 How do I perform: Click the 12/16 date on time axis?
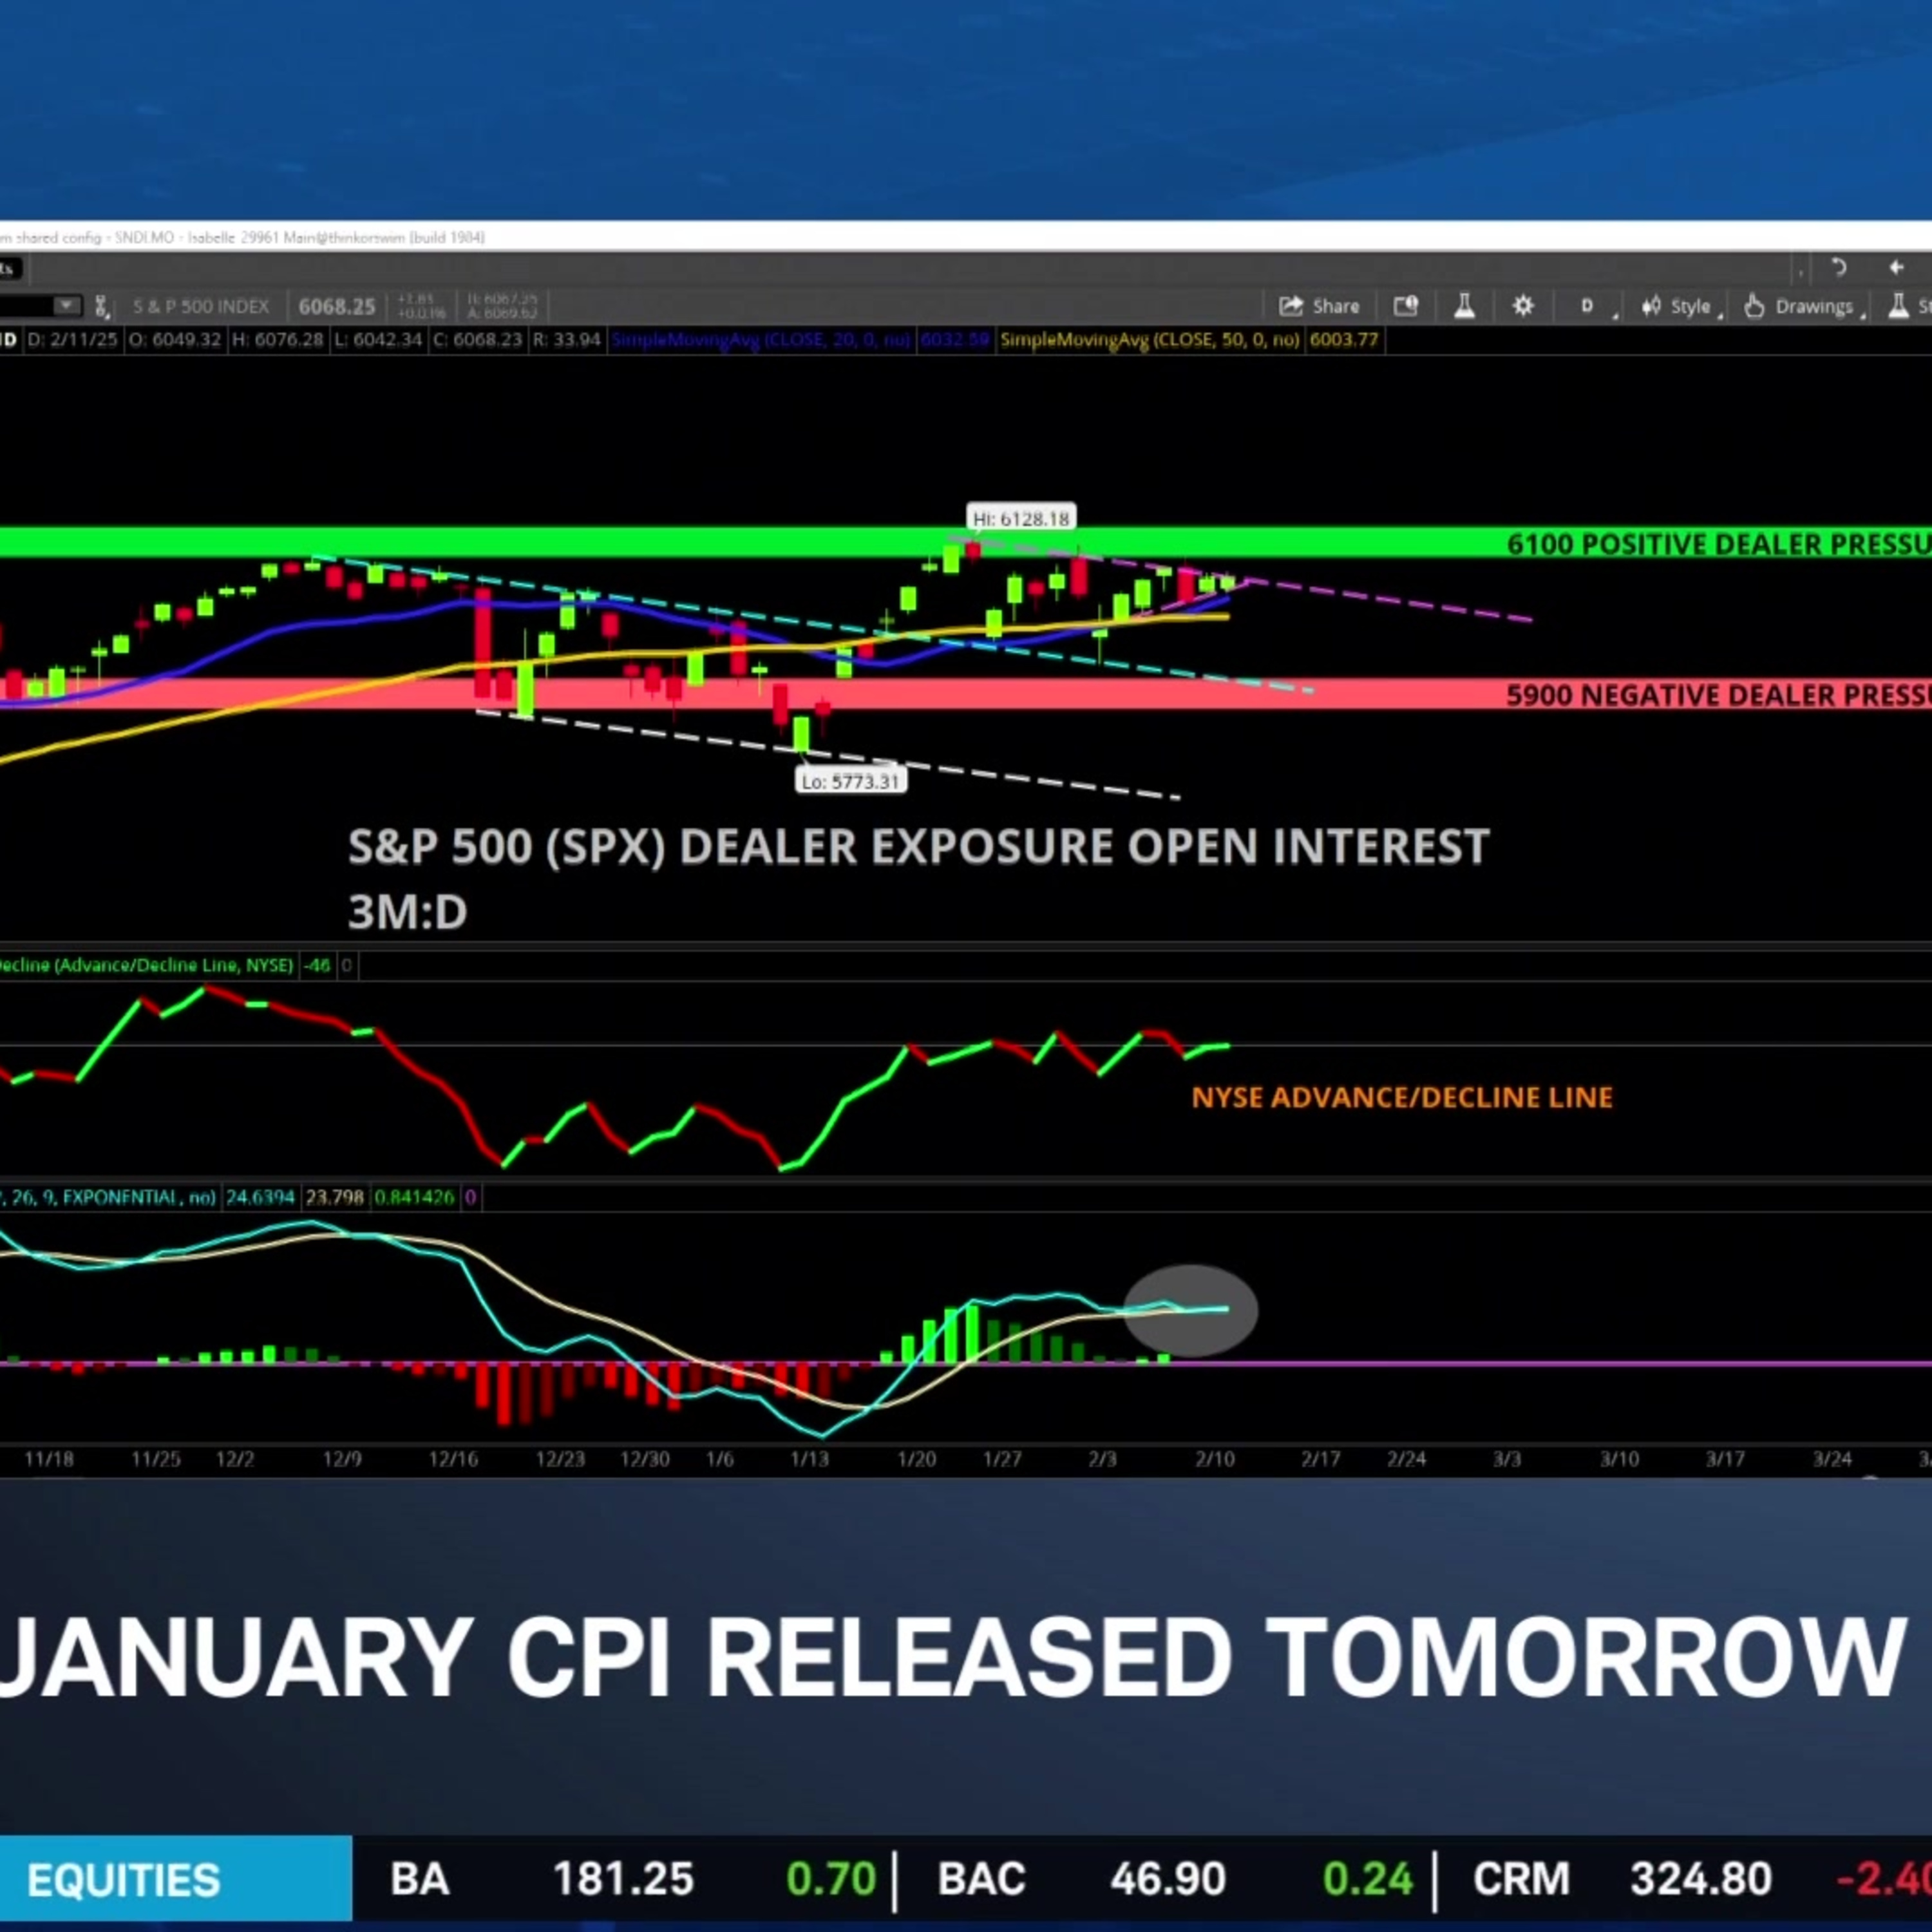pos(453,1459)
